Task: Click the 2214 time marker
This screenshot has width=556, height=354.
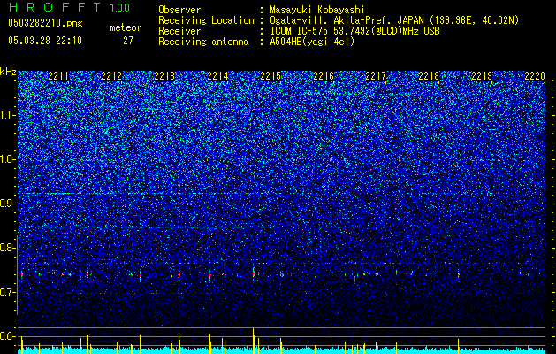Action: (x=217, y=76)
